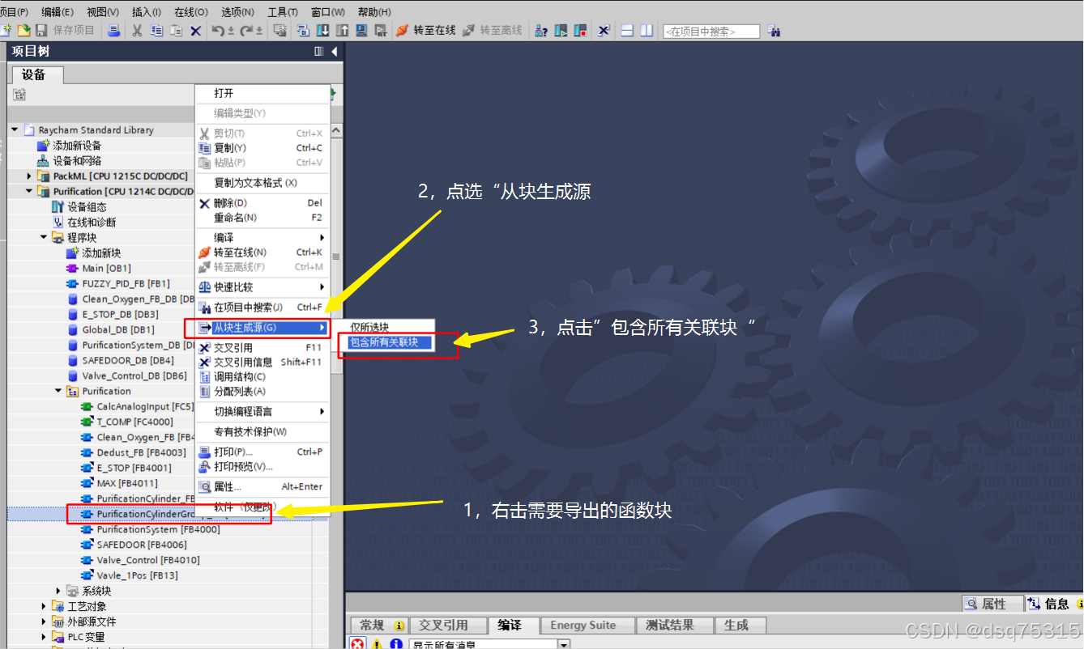Collapse Raycham Standard Library node
1084x649 pixels.
[x=15, y=129]
